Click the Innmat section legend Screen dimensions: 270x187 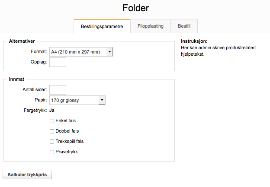click(x=16, y=79)
